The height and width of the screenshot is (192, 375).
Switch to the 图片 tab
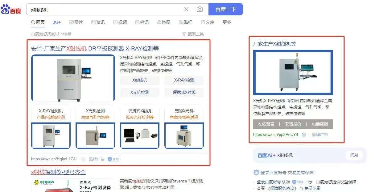[76, 22]
